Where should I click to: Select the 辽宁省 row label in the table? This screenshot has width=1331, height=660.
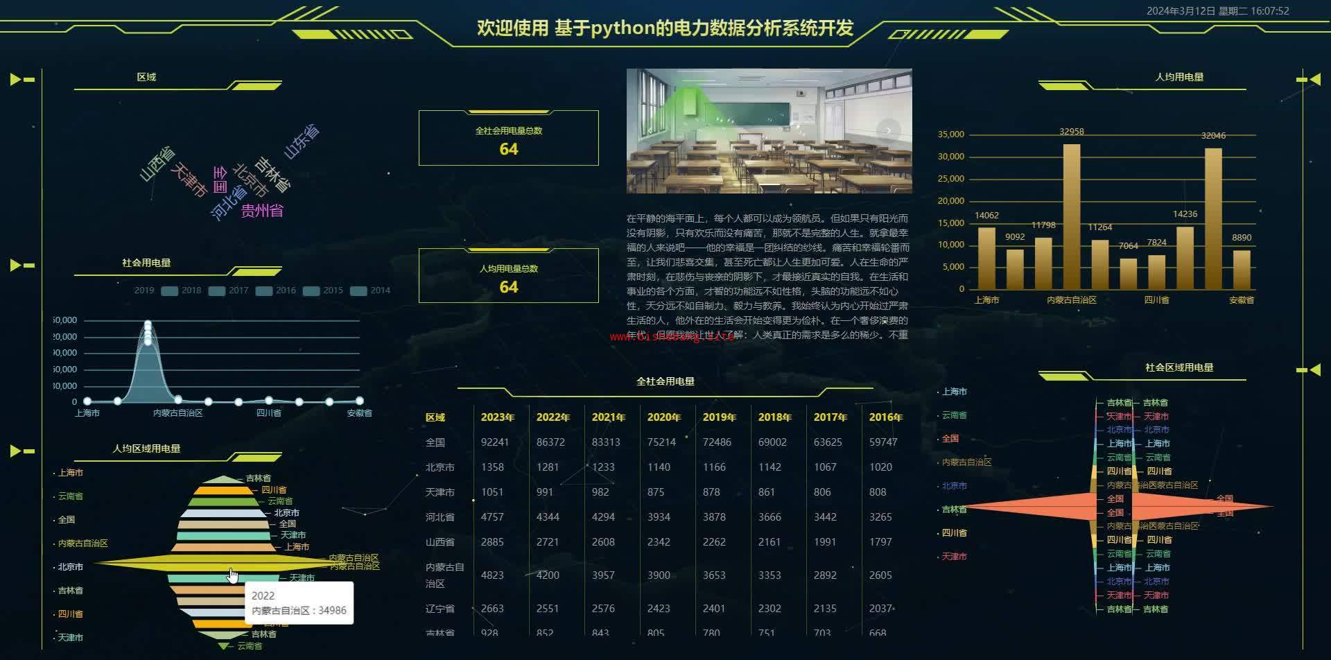click(x=440, y=609)
